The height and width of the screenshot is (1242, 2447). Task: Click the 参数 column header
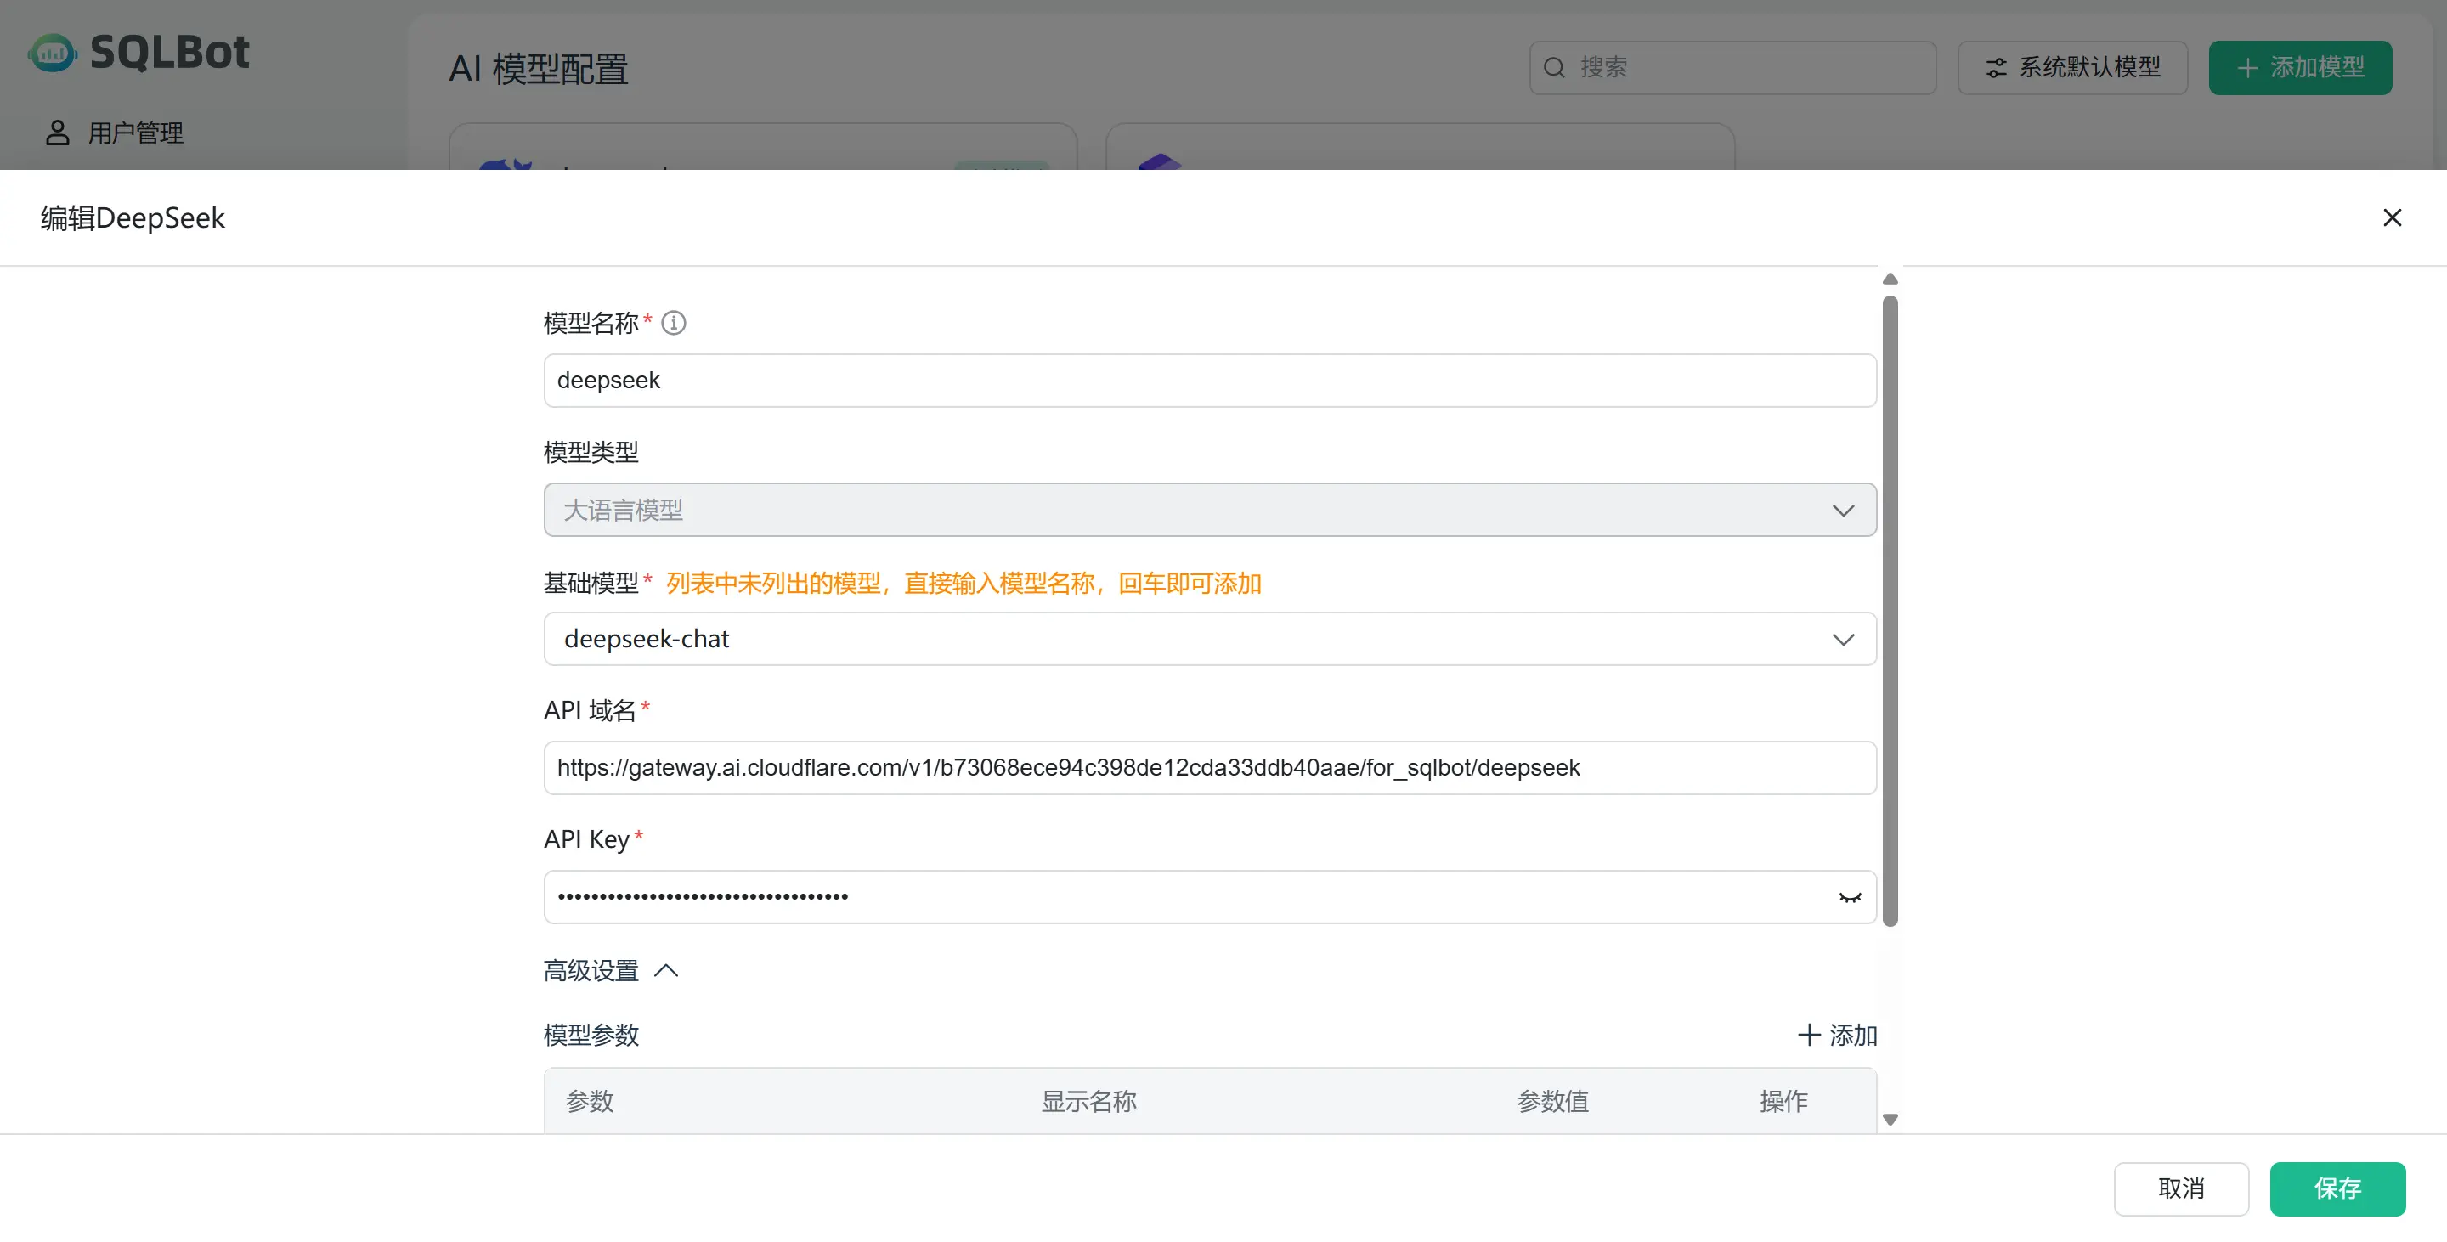point(590,1102)
